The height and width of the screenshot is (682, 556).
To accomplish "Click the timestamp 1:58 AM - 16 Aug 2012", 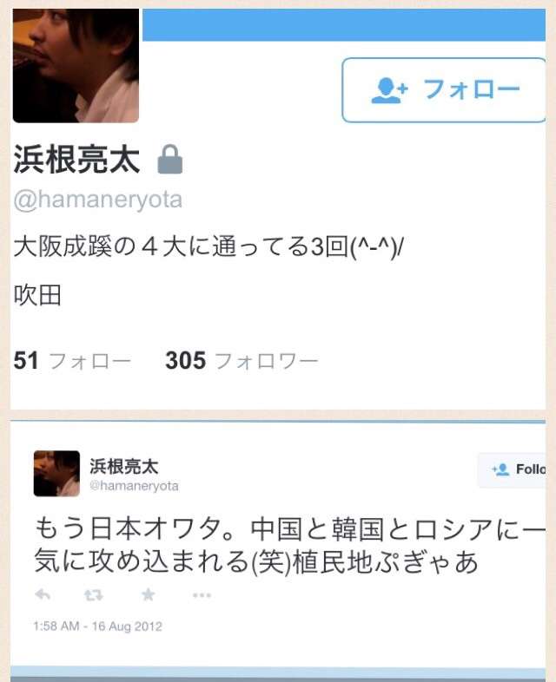I will (97, 626).
